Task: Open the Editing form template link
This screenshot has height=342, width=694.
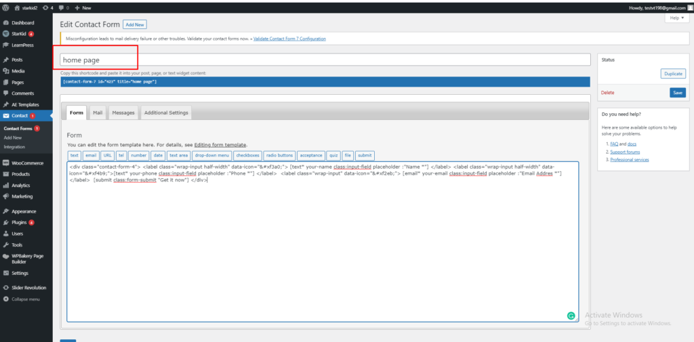Action: pos(220,145)
